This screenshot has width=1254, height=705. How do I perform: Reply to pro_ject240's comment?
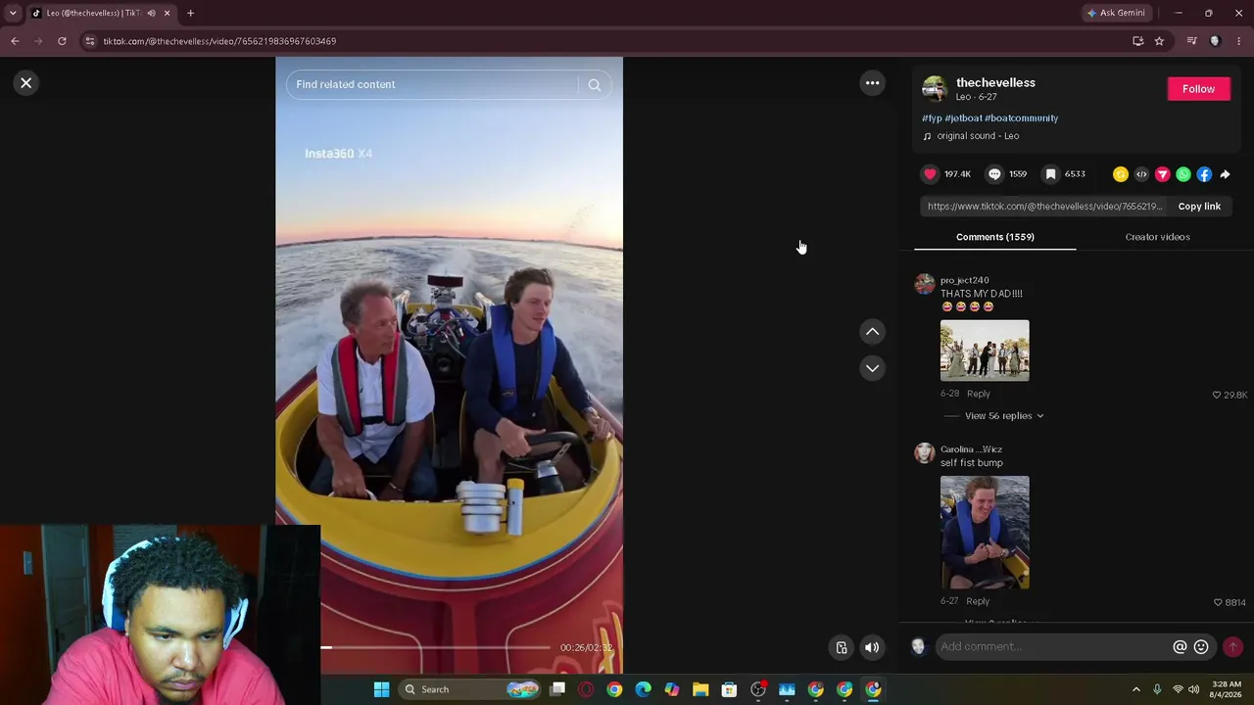click(978, 394)
